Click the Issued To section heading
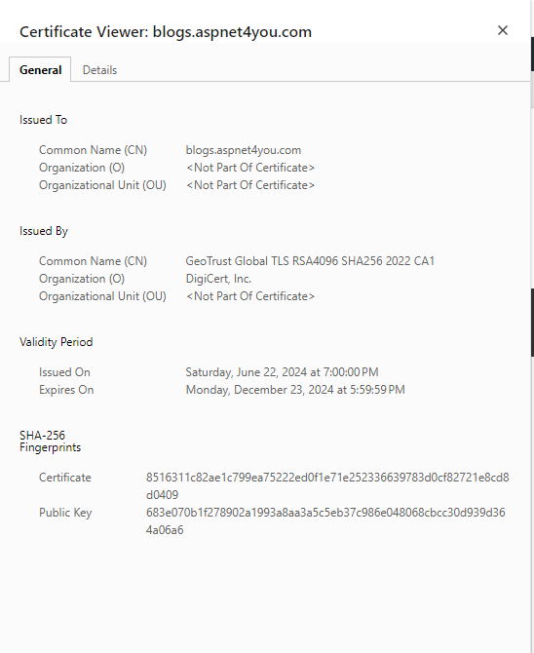The width and height of the screenshot is (534, 653). point(43,120)
